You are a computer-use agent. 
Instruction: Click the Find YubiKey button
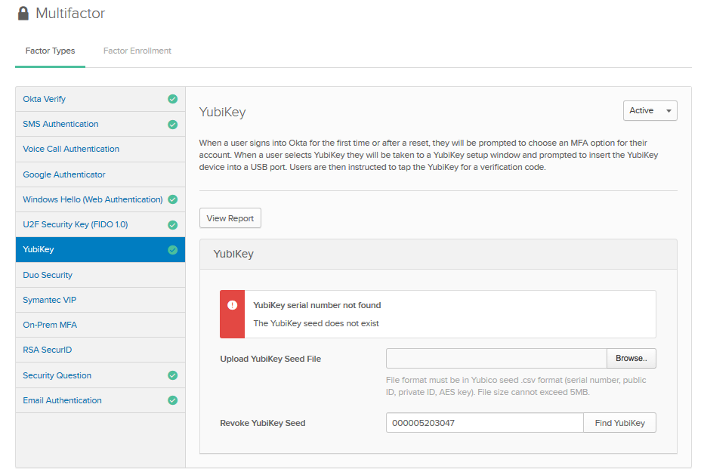(x=619, y=423)
